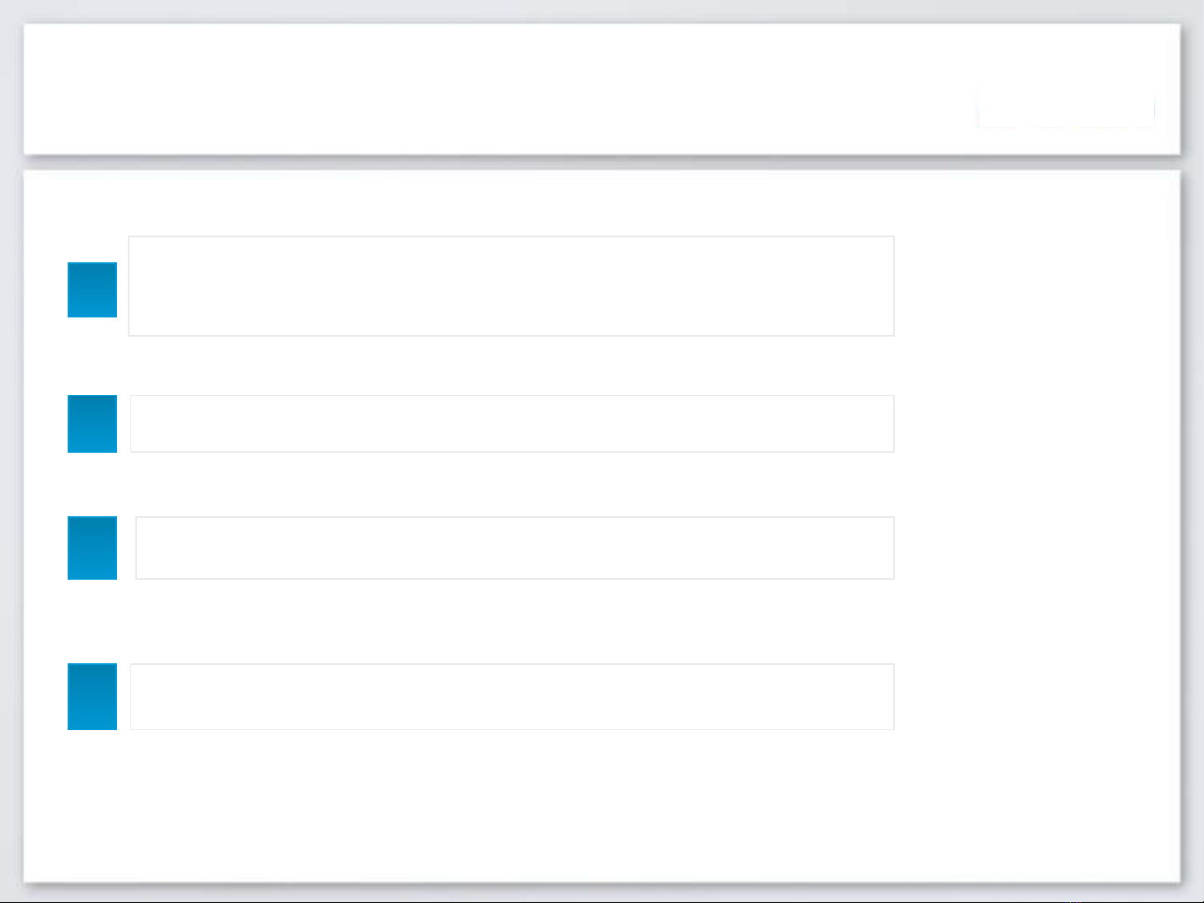Click the topmost blue square

click(x=92, y=290)
